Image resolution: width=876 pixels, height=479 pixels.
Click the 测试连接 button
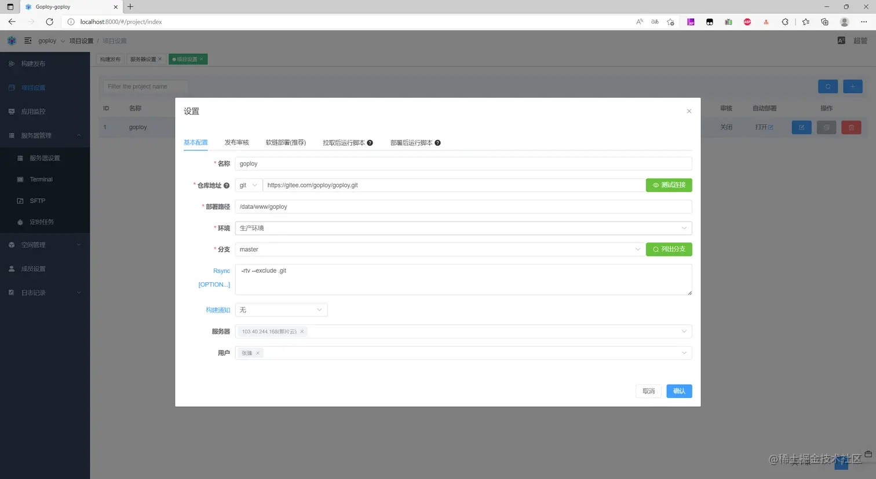coord(669,185)
